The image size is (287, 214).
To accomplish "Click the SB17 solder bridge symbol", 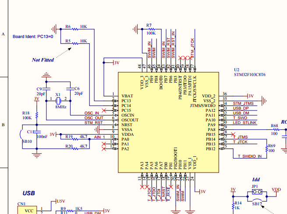I will coord(257,200).
